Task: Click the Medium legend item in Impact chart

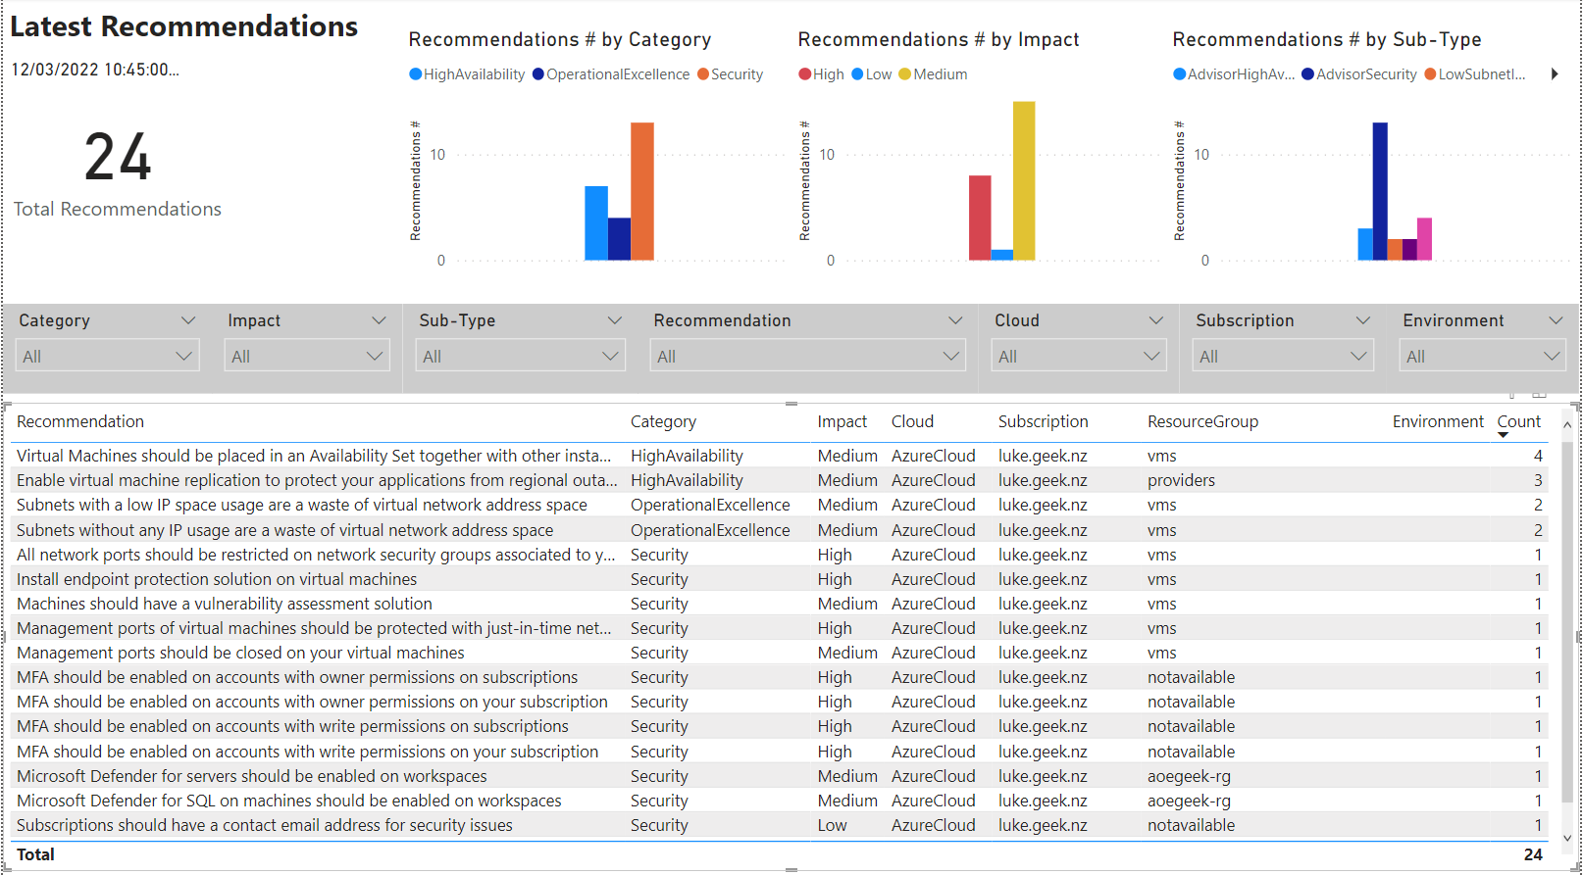Action: tap(933, 74)
